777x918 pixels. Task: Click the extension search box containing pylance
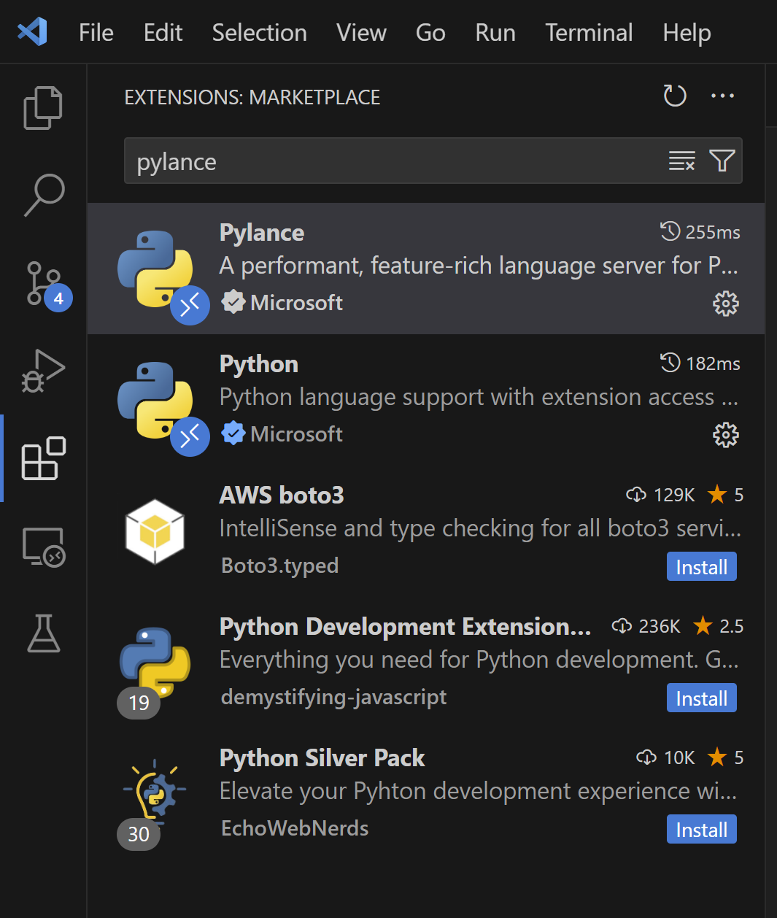[x=394, y=161]
